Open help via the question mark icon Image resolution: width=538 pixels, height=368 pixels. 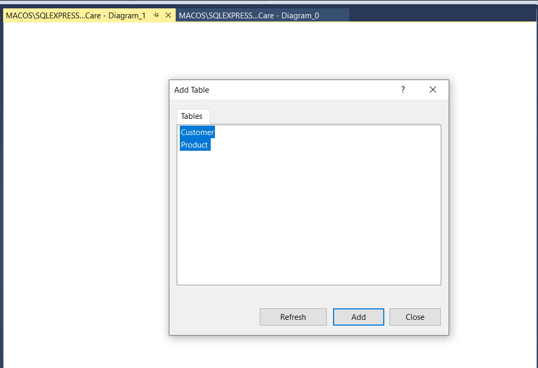(403, 90)
